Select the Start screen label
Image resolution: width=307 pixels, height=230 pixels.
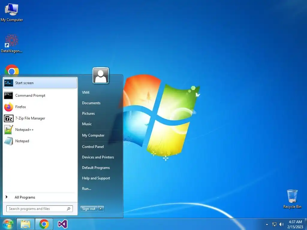[x=25, y=83]
